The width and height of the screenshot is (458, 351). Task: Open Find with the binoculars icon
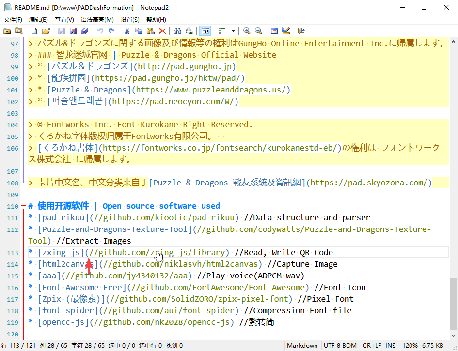[177, 31]
